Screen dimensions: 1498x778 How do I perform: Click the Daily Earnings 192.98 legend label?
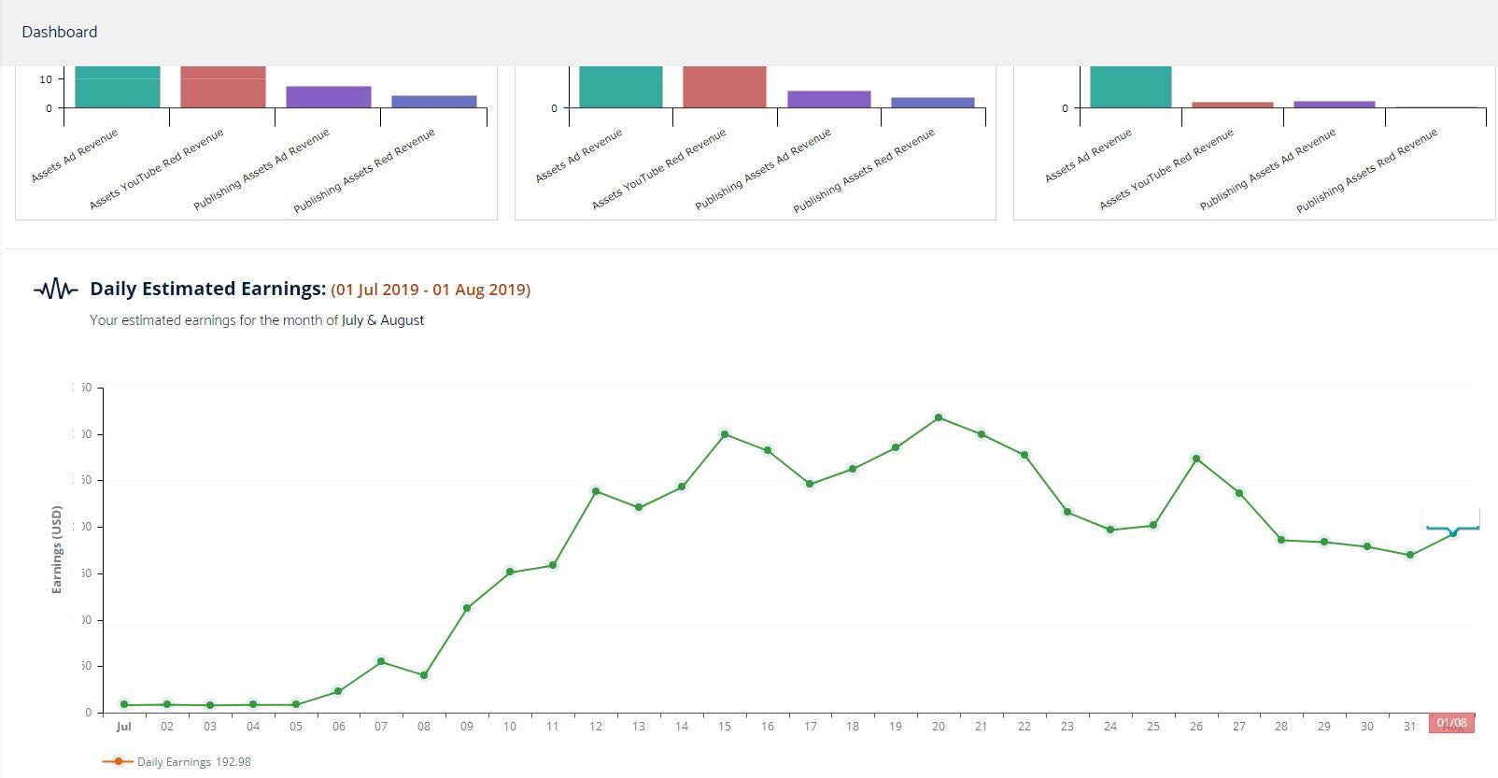click(194, 762)
